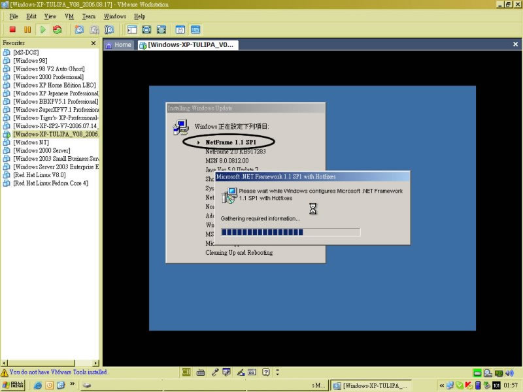This screenshot has height=392, width=523.
Task: Click the IME keyboard icon in language bar
Action: 201,372
